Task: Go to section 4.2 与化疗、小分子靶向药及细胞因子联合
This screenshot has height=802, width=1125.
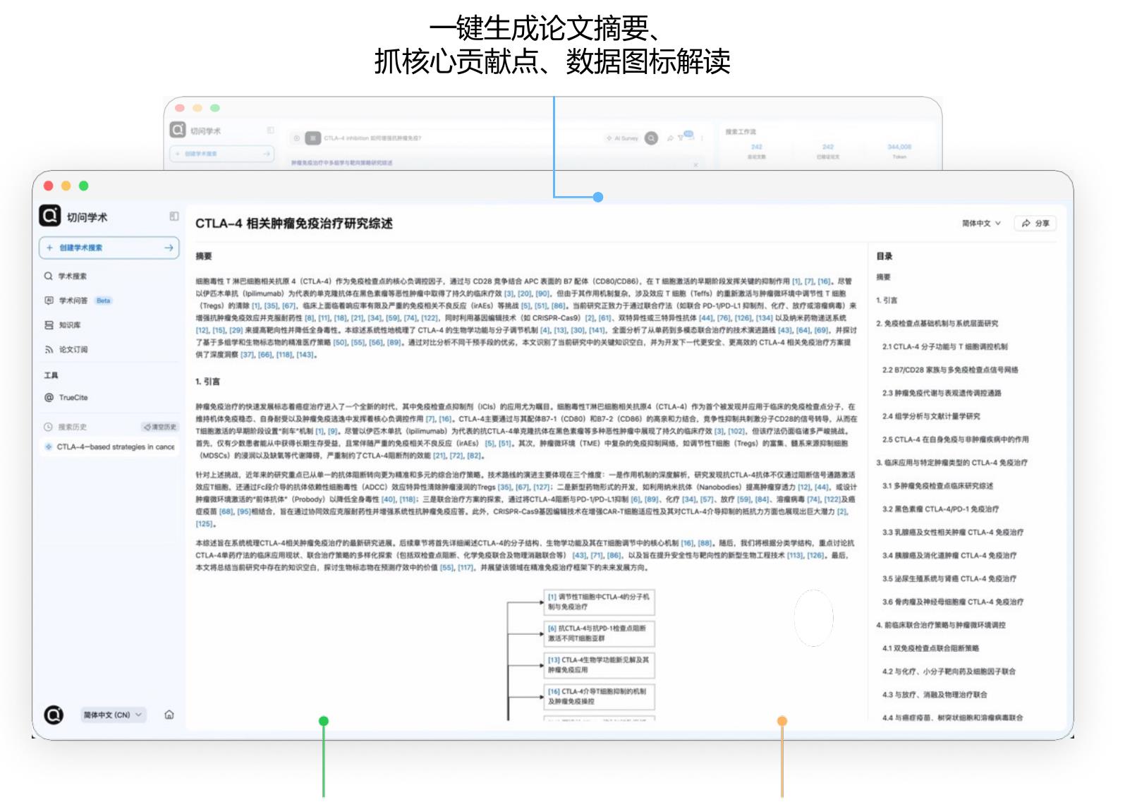Action: click(x=949, y=672)
